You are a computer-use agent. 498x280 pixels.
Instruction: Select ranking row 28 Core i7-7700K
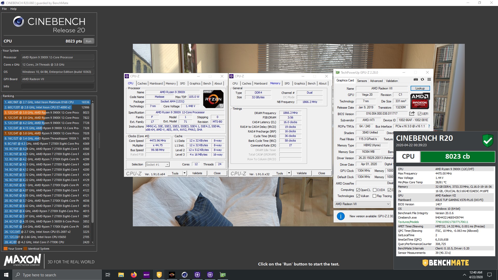click(47, 242)
